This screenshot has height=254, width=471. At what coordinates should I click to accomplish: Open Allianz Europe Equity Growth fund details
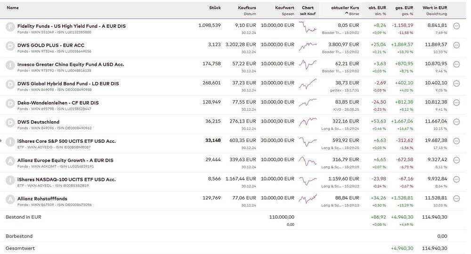[65, 160]
